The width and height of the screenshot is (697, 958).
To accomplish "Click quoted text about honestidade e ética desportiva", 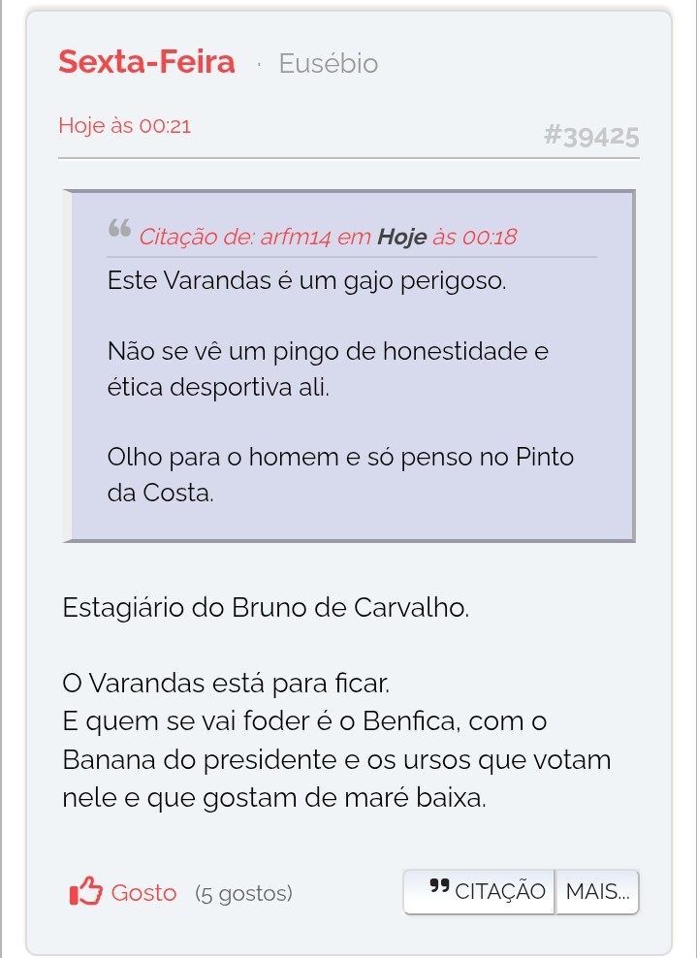I will coord(328,368).
